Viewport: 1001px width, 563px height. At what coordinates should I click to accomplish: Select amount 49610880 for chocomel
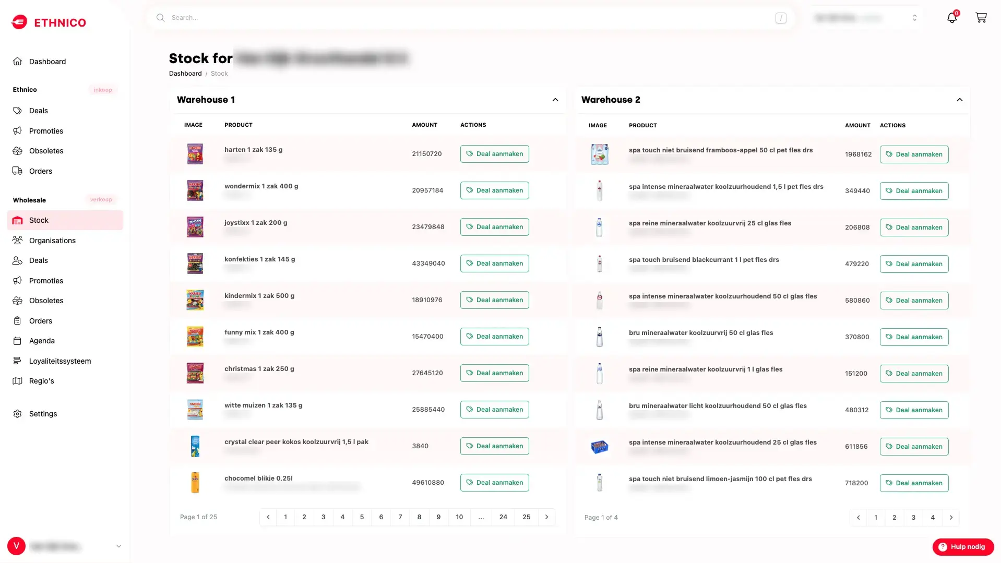(x=428, y=483)
